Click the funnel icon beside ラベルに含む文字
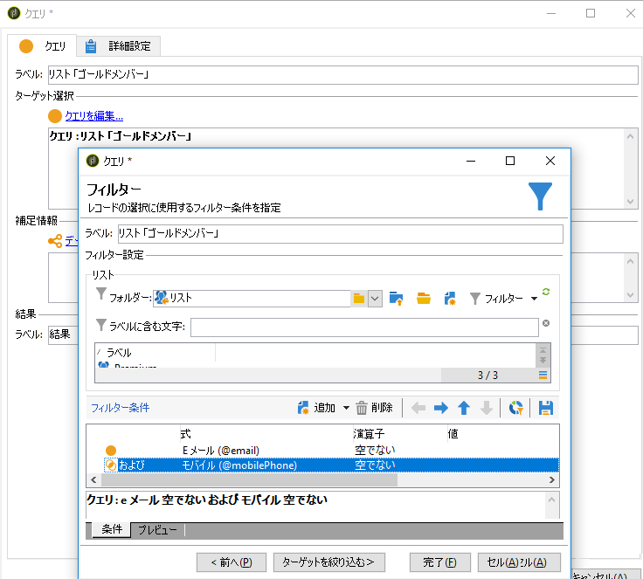643x579 pixels. pyautogui.click(x=100, y=325)
